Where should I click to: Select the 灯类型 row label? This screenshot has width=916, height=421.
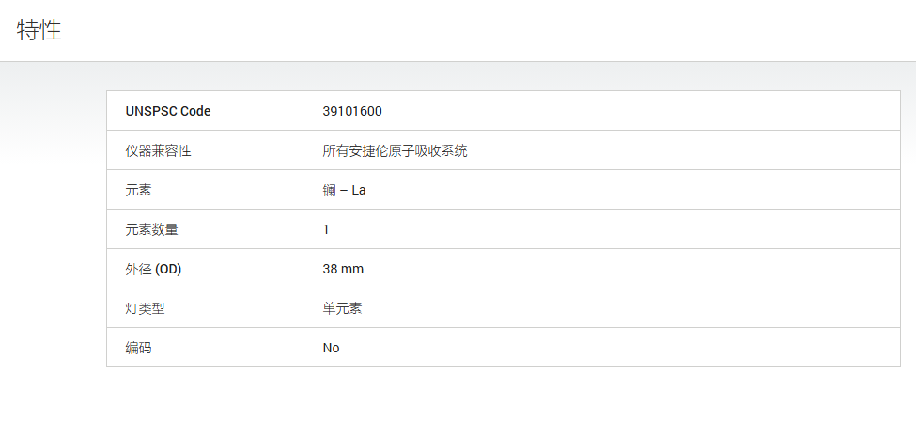[x=145, y=309]
